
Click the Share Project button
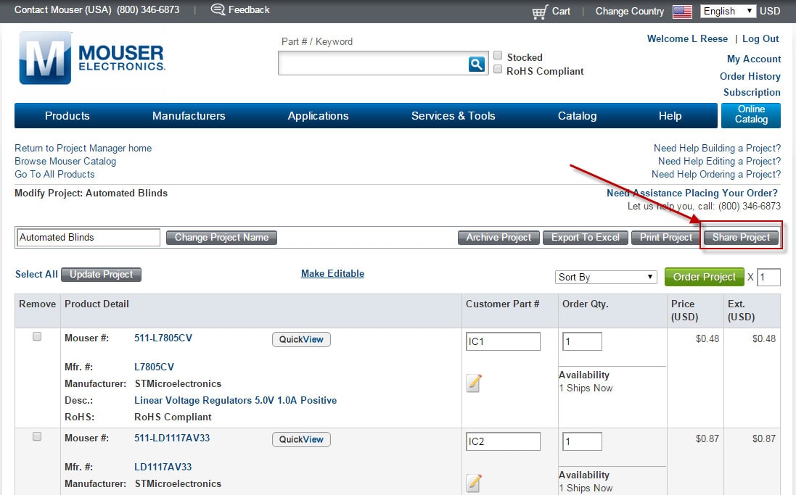tap(741, 237)
